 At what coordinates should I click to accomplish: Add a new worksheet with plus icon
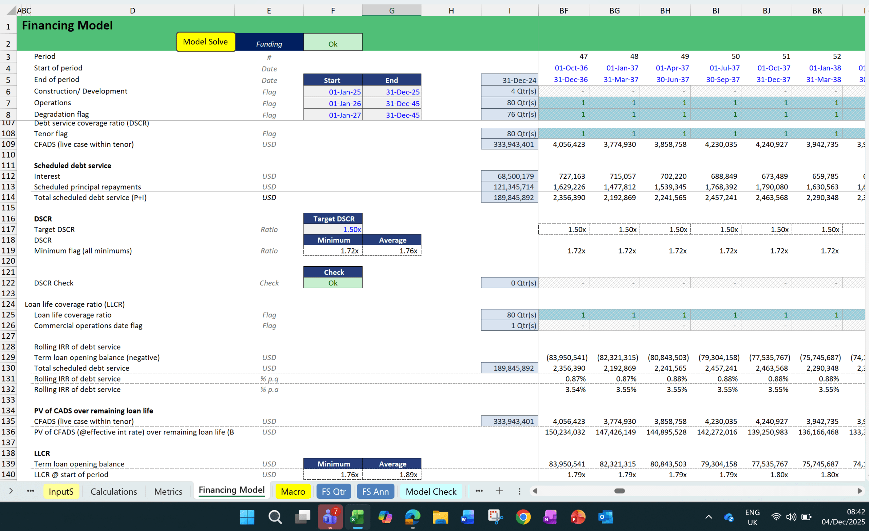point(499,491)
